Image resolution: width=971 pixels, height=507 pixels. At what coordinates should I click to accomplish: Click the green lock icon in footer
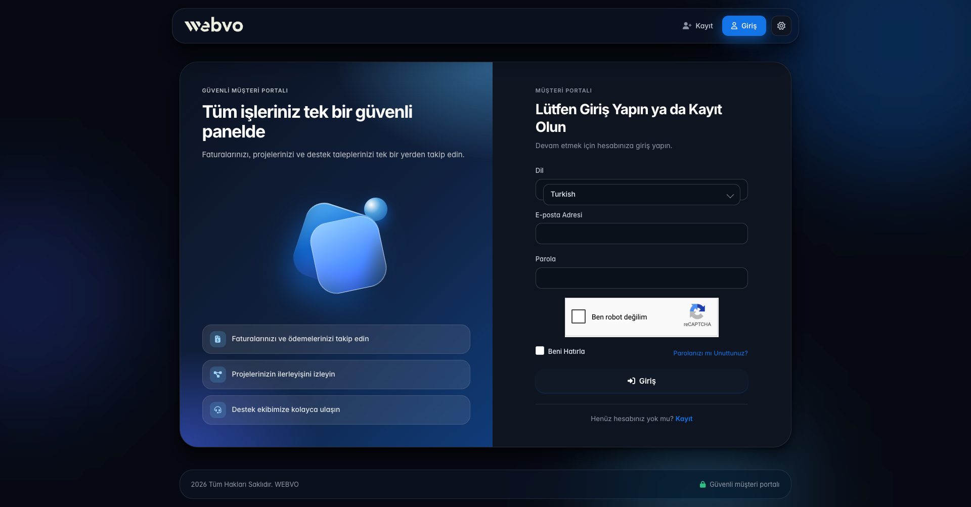[x=702, y=484]
